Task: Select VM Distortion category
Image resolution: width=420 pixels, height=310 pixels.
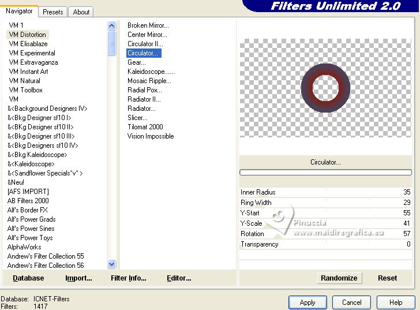Action: click(27, 35)
